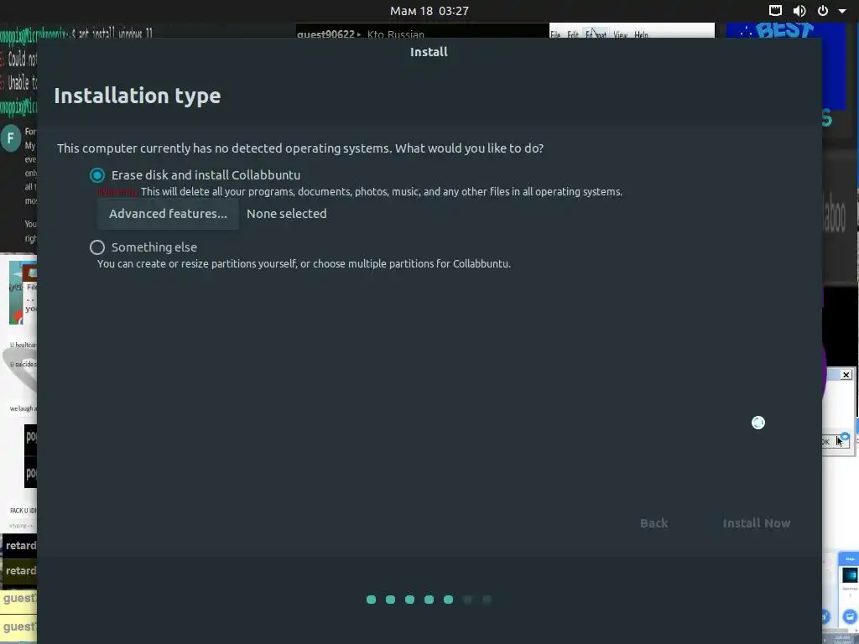Click the power icon in top bar
Screen dimensions: 859x644
pyautogui.click(x=823, y=10)
